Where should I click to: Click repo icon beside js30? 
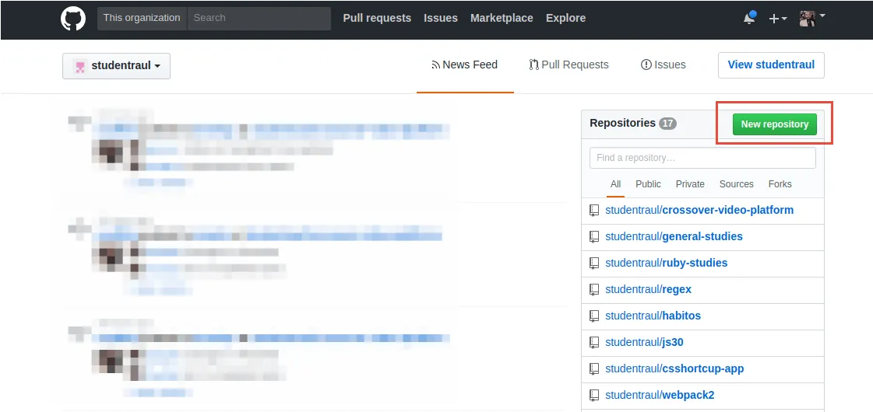(595, 342)
